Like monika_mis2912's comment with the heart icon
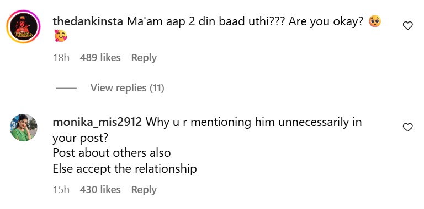 tap(408, 127)
